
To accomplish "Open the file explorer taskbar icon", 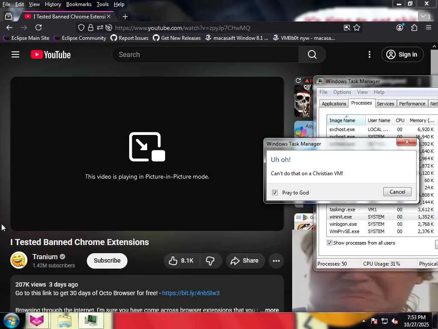I will (x=64, y=320).
